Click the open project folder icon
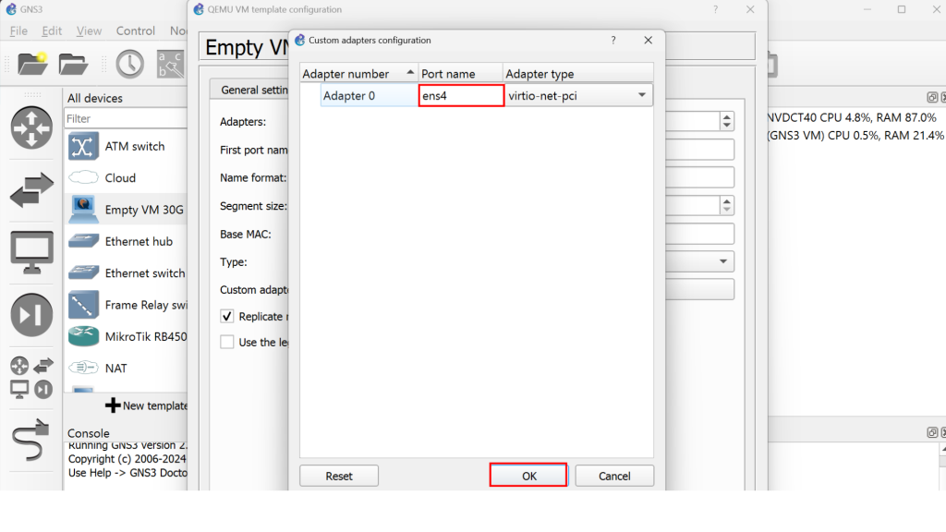Screen dimensions: 946x532 coord(73,63)
